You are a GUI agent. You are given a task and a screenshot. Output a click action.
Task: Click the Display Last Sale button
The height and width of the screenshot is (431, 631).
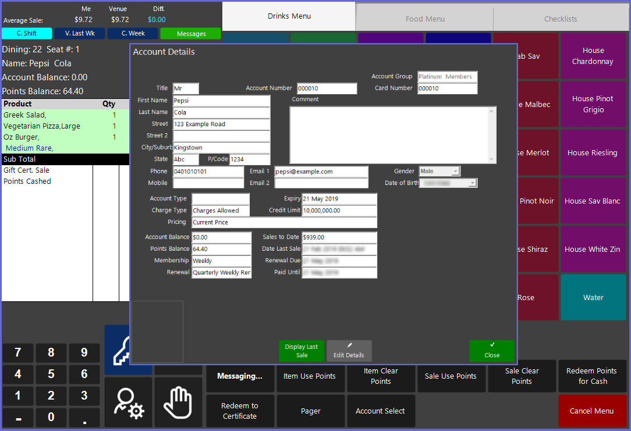[x=302, y=351]
